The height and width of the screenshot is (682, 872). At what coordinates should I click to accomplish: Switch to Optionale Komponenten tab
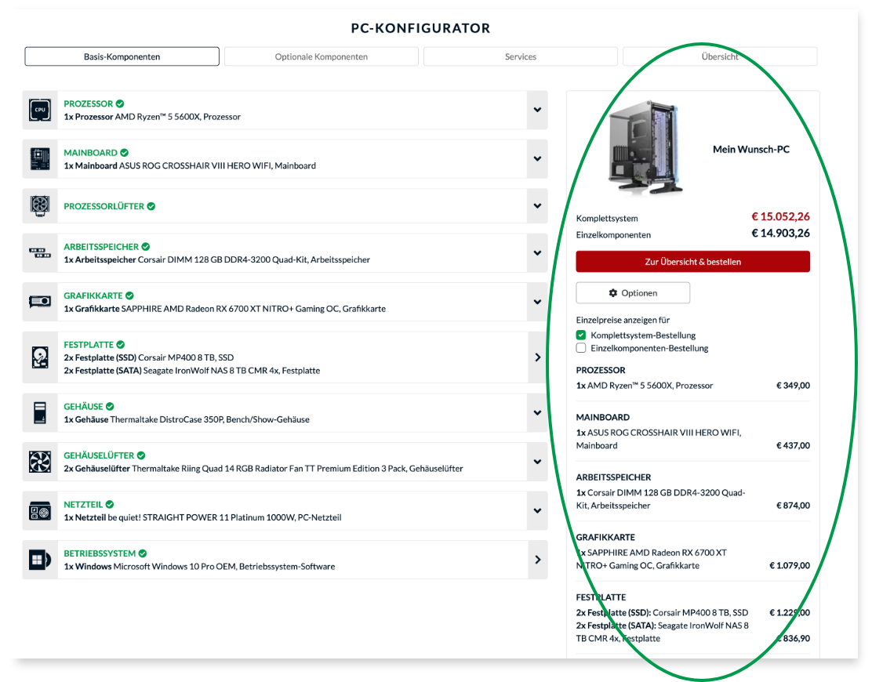[322, 56]
